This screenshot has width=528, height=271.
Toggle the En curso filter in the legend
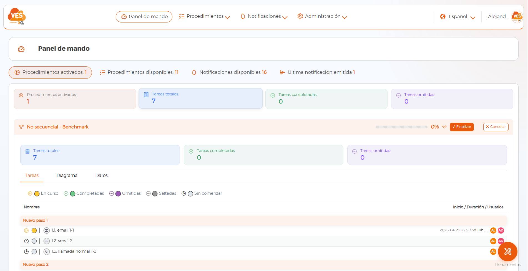pos(43,193)
